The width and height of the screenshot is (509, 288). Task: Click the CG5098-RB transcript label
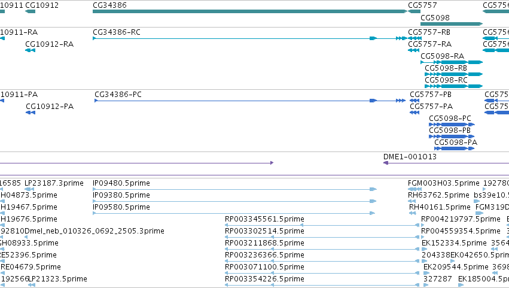(446, 68)
